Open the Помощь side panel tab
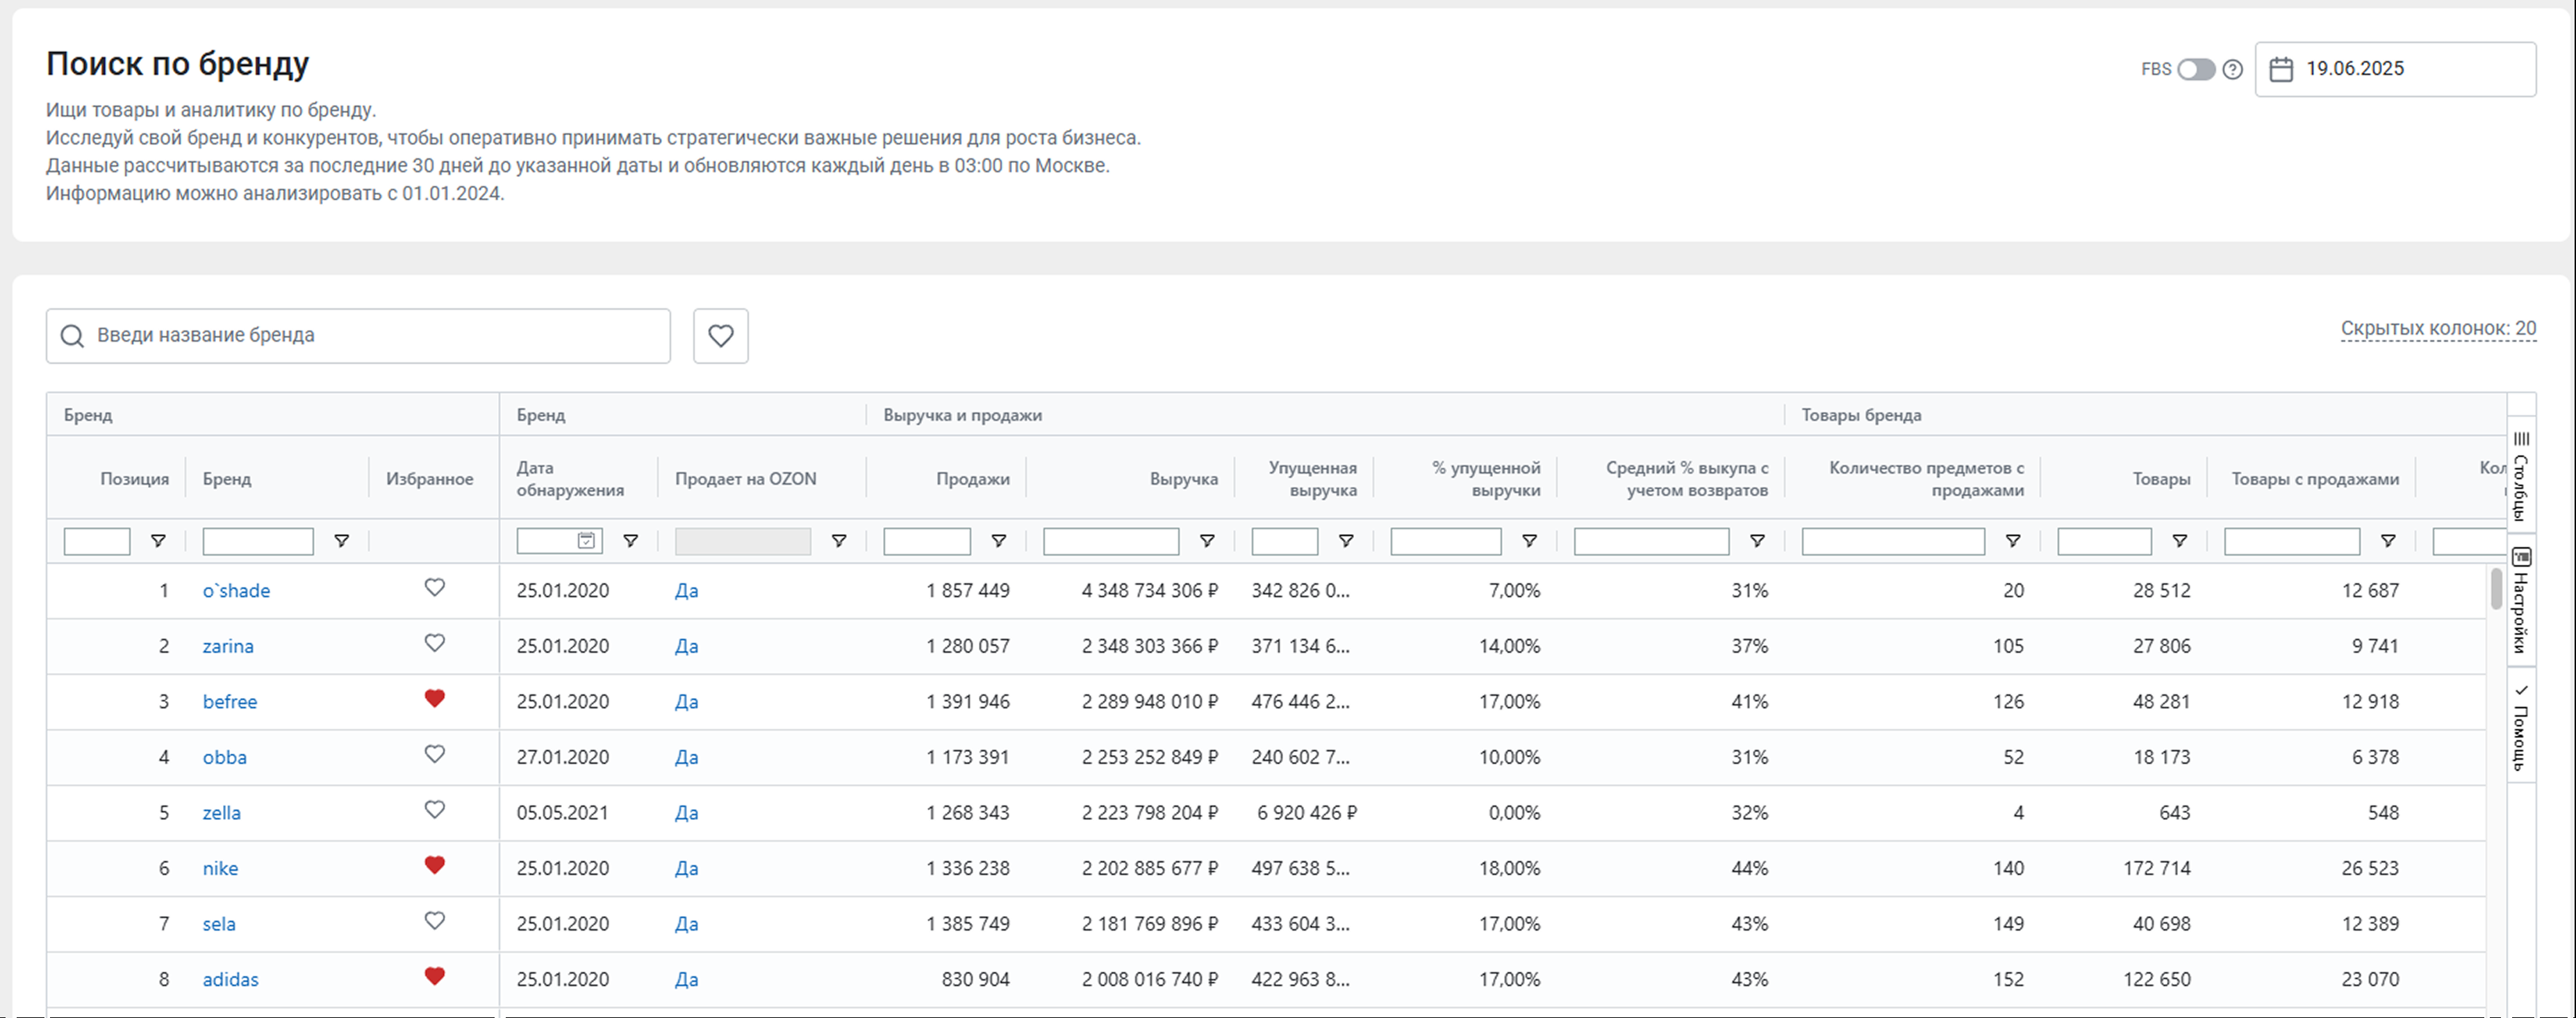This screenshot has height=1018, width=2576. (x=2521, y=727)
